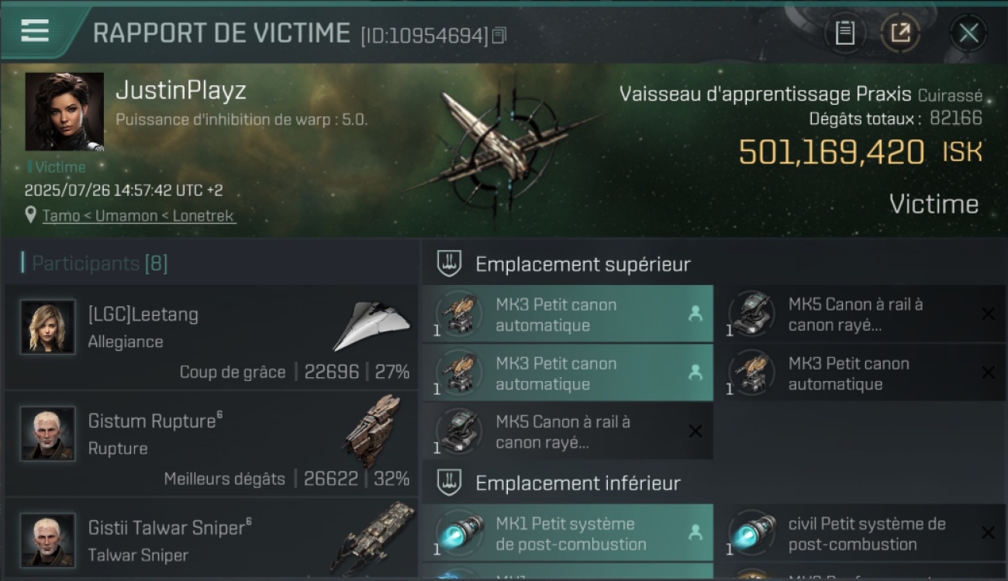Share the kill report externally
Viewport: 1008px width, 581px height.
900,33
